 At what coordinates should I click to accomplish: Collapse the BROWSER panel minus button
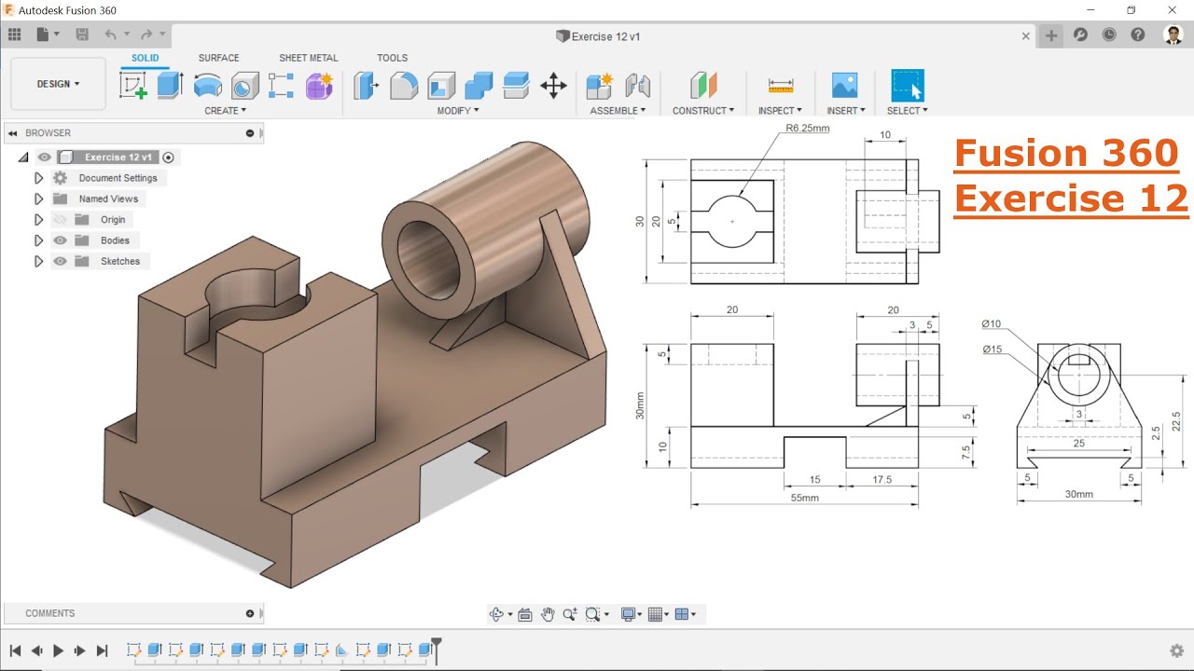pos(250,133)
